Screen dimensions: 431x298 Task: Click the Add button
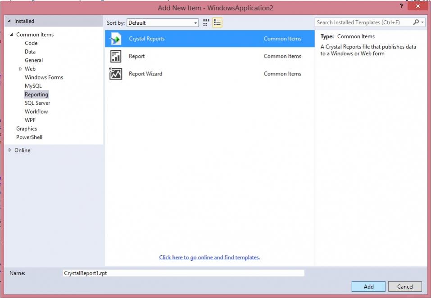368,286
